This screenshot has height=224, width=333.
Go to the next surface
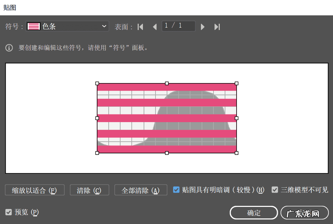click(203, 26)
